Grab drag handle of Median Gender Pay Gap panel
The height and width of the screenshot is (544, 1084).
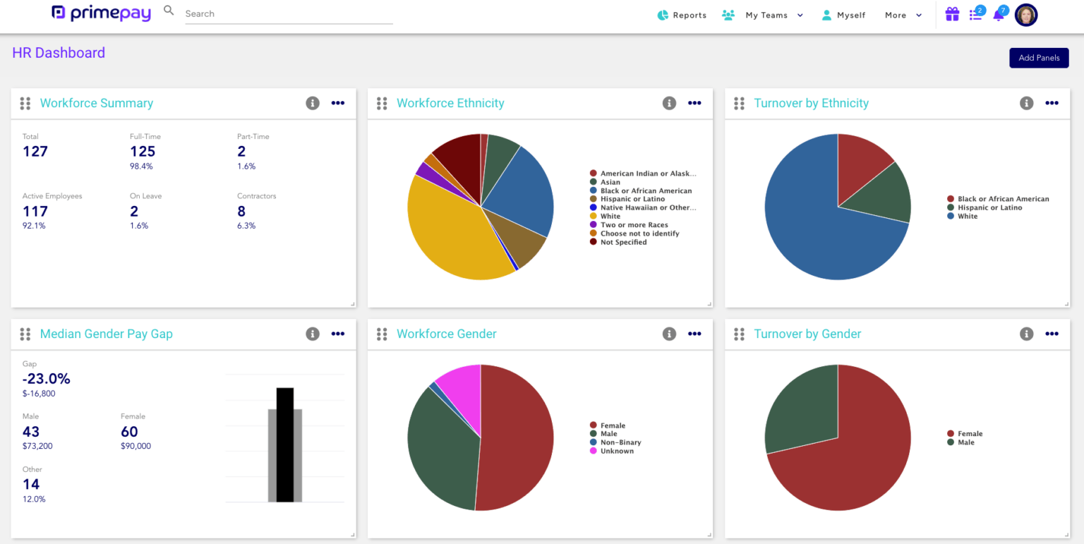click(x=25, y=334)
